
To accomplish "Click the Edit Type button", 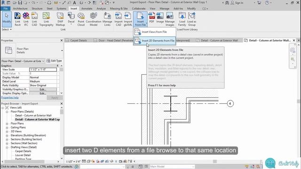I will click(x=54, y=61).
